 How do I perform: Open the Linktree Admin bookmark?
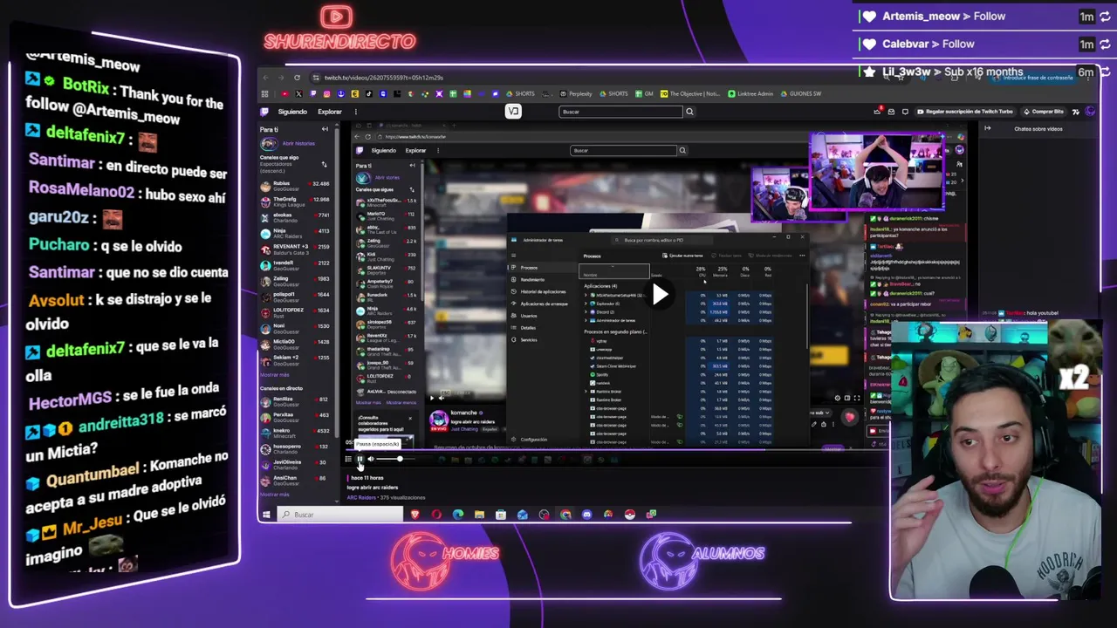pyautogui.click(x=751, y=93)
